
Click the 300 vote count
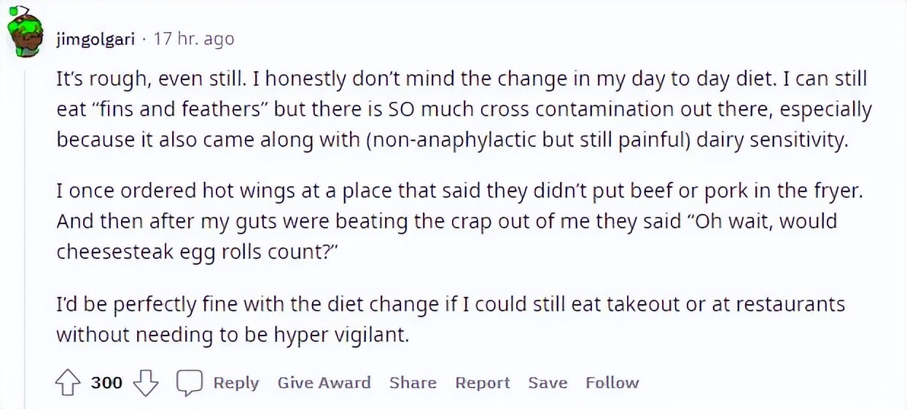coord(106,383)
